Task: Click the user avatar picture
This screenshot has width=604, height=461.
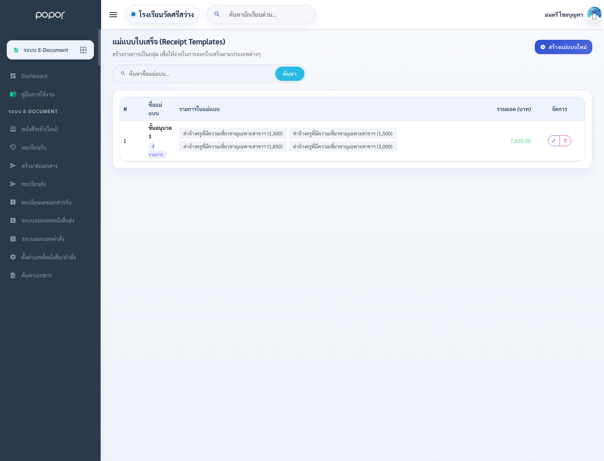Action: point(594,14)
